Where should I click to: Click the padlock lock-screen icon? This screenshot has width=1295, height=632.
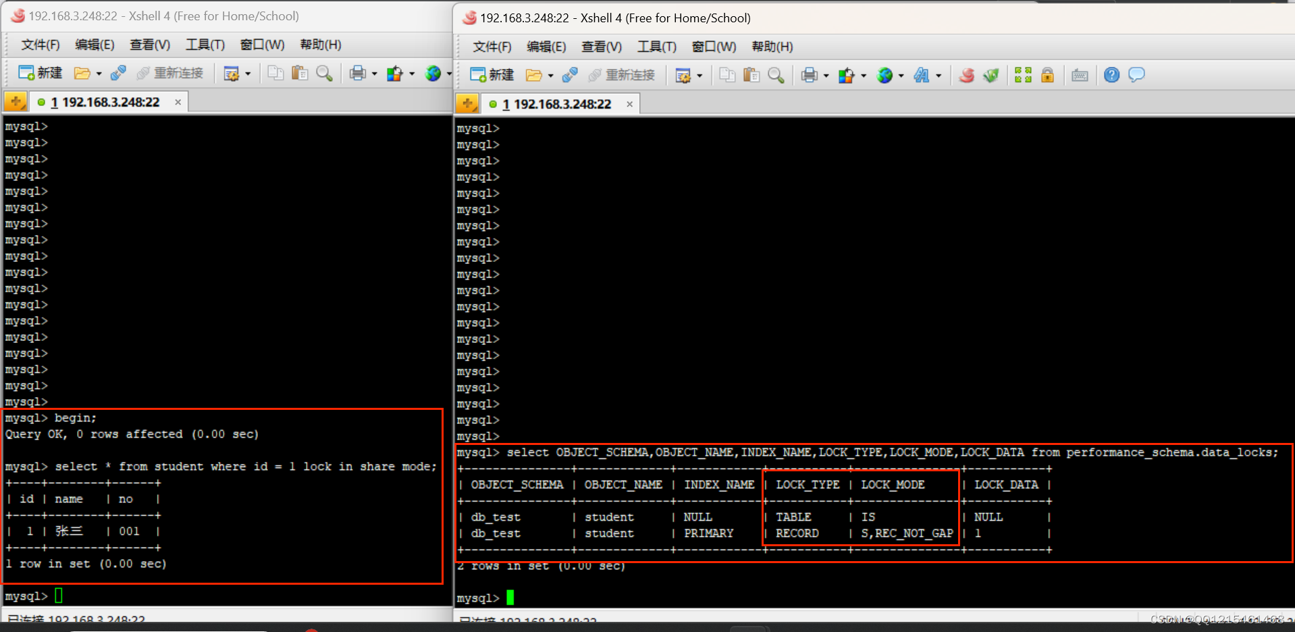[x=1047, y=75]
